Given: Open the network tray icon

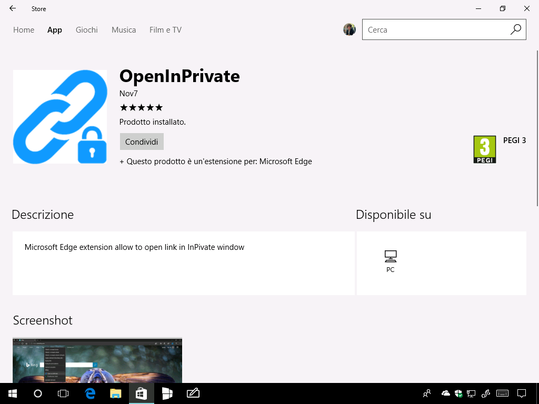Looking at the screenshot, I should tap(471, 393).
